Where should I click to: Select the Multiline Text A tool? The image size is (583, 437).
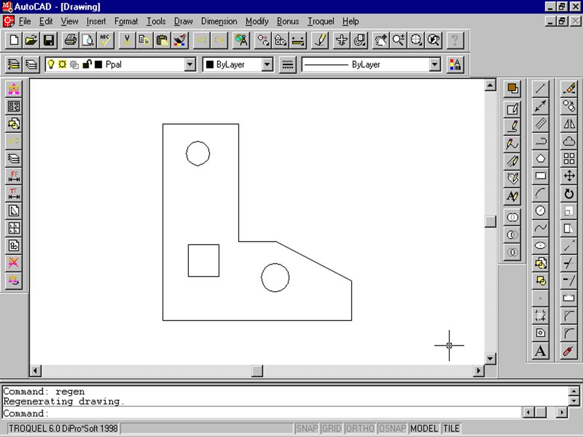click(540, 350)
